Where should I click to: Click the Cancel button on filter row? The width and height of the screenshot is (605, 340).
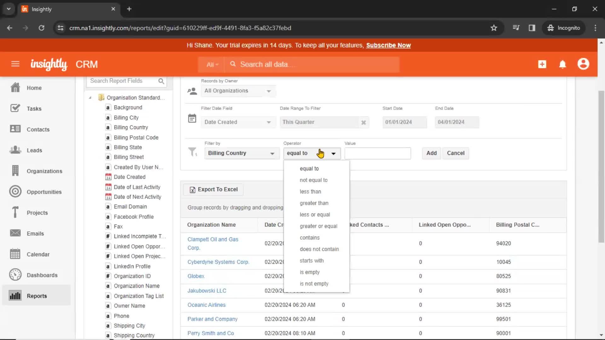coord(456,153)
